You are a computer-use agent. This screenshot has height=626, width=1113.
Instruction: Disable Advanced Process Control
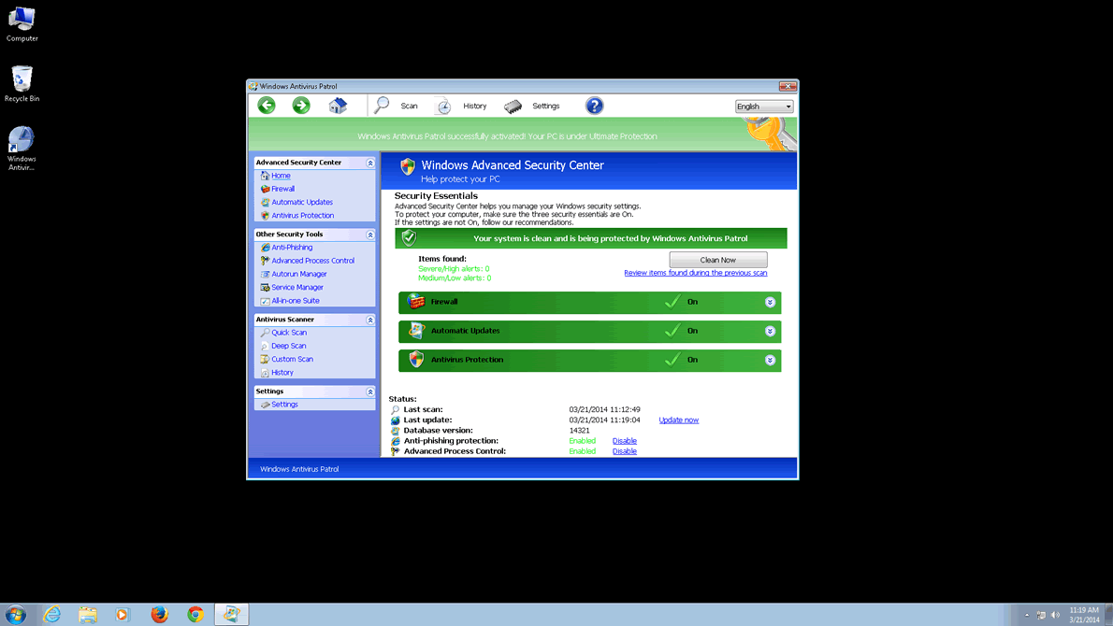coord(624,451)
